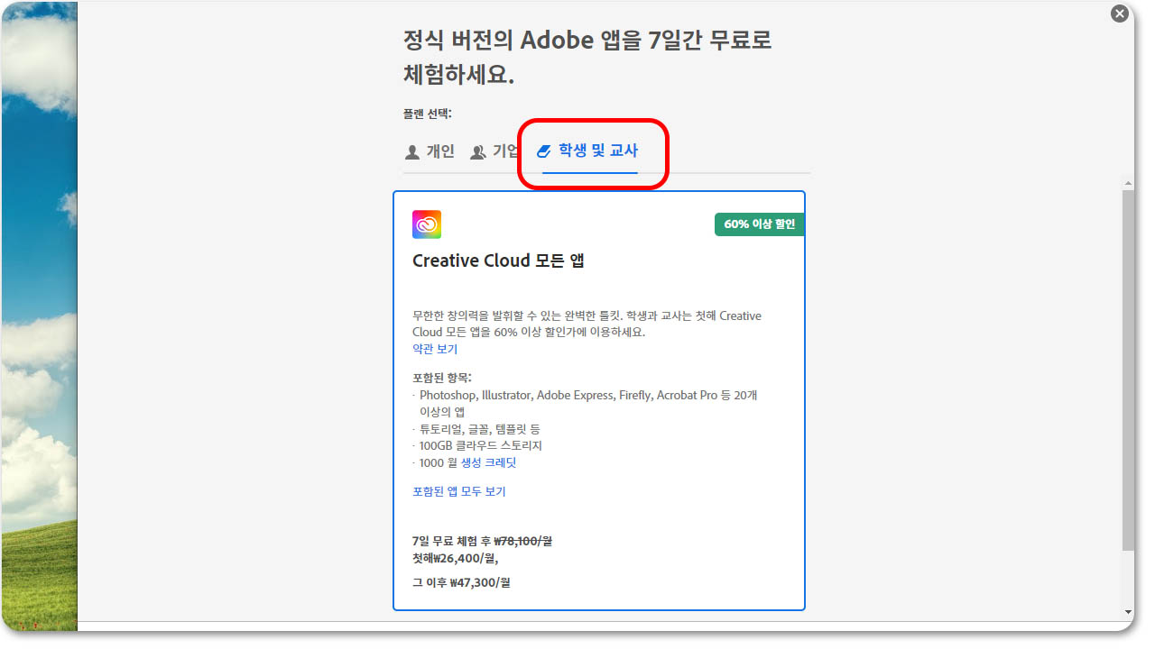The height and width of the screenshot is (649, 1155).
Task: Open the 약관 보기 link
Action: tap(435, 349)
